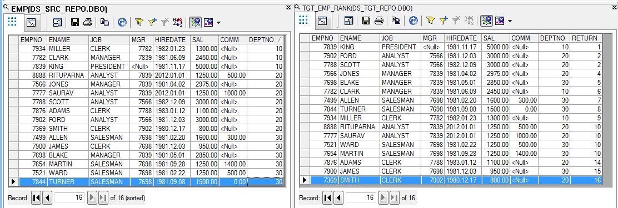Click HIREDATE column header in EMP table

click(x=172, y=40)
